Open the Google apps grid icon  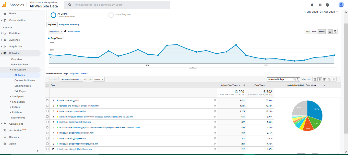[320, 5]
